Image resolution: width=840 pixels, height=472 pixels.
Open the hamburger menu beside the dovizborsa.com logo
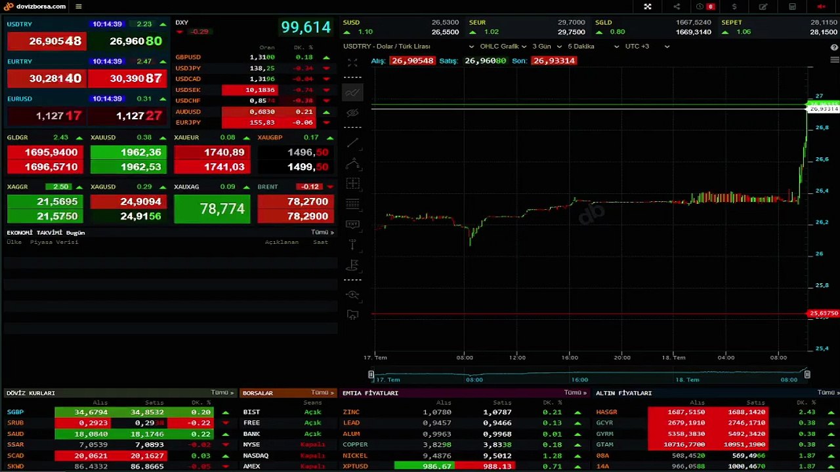click(79, 7)
